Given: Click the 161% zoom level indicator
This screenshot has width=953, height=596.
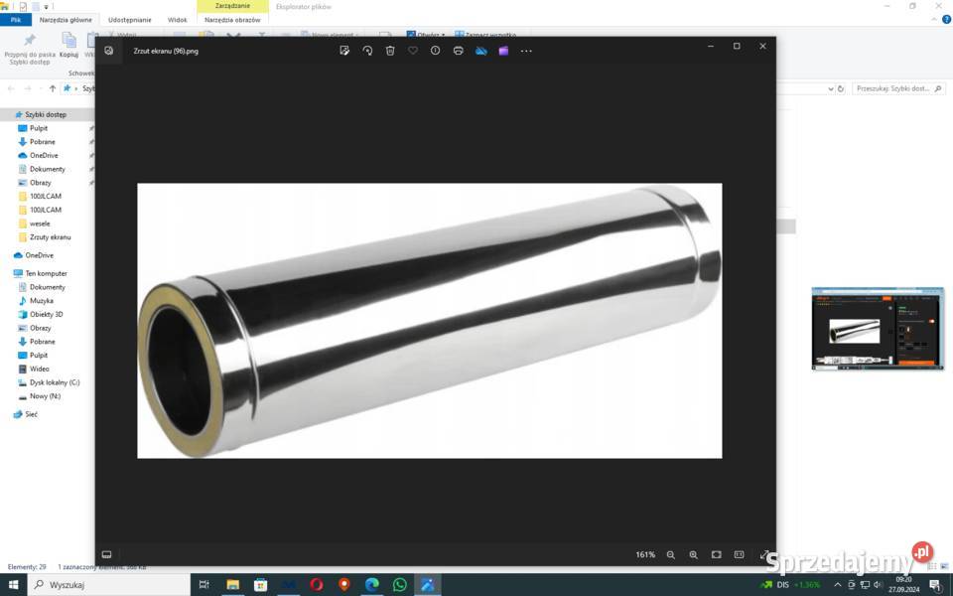Looking at the screenshot, I should tap(645, 554).
